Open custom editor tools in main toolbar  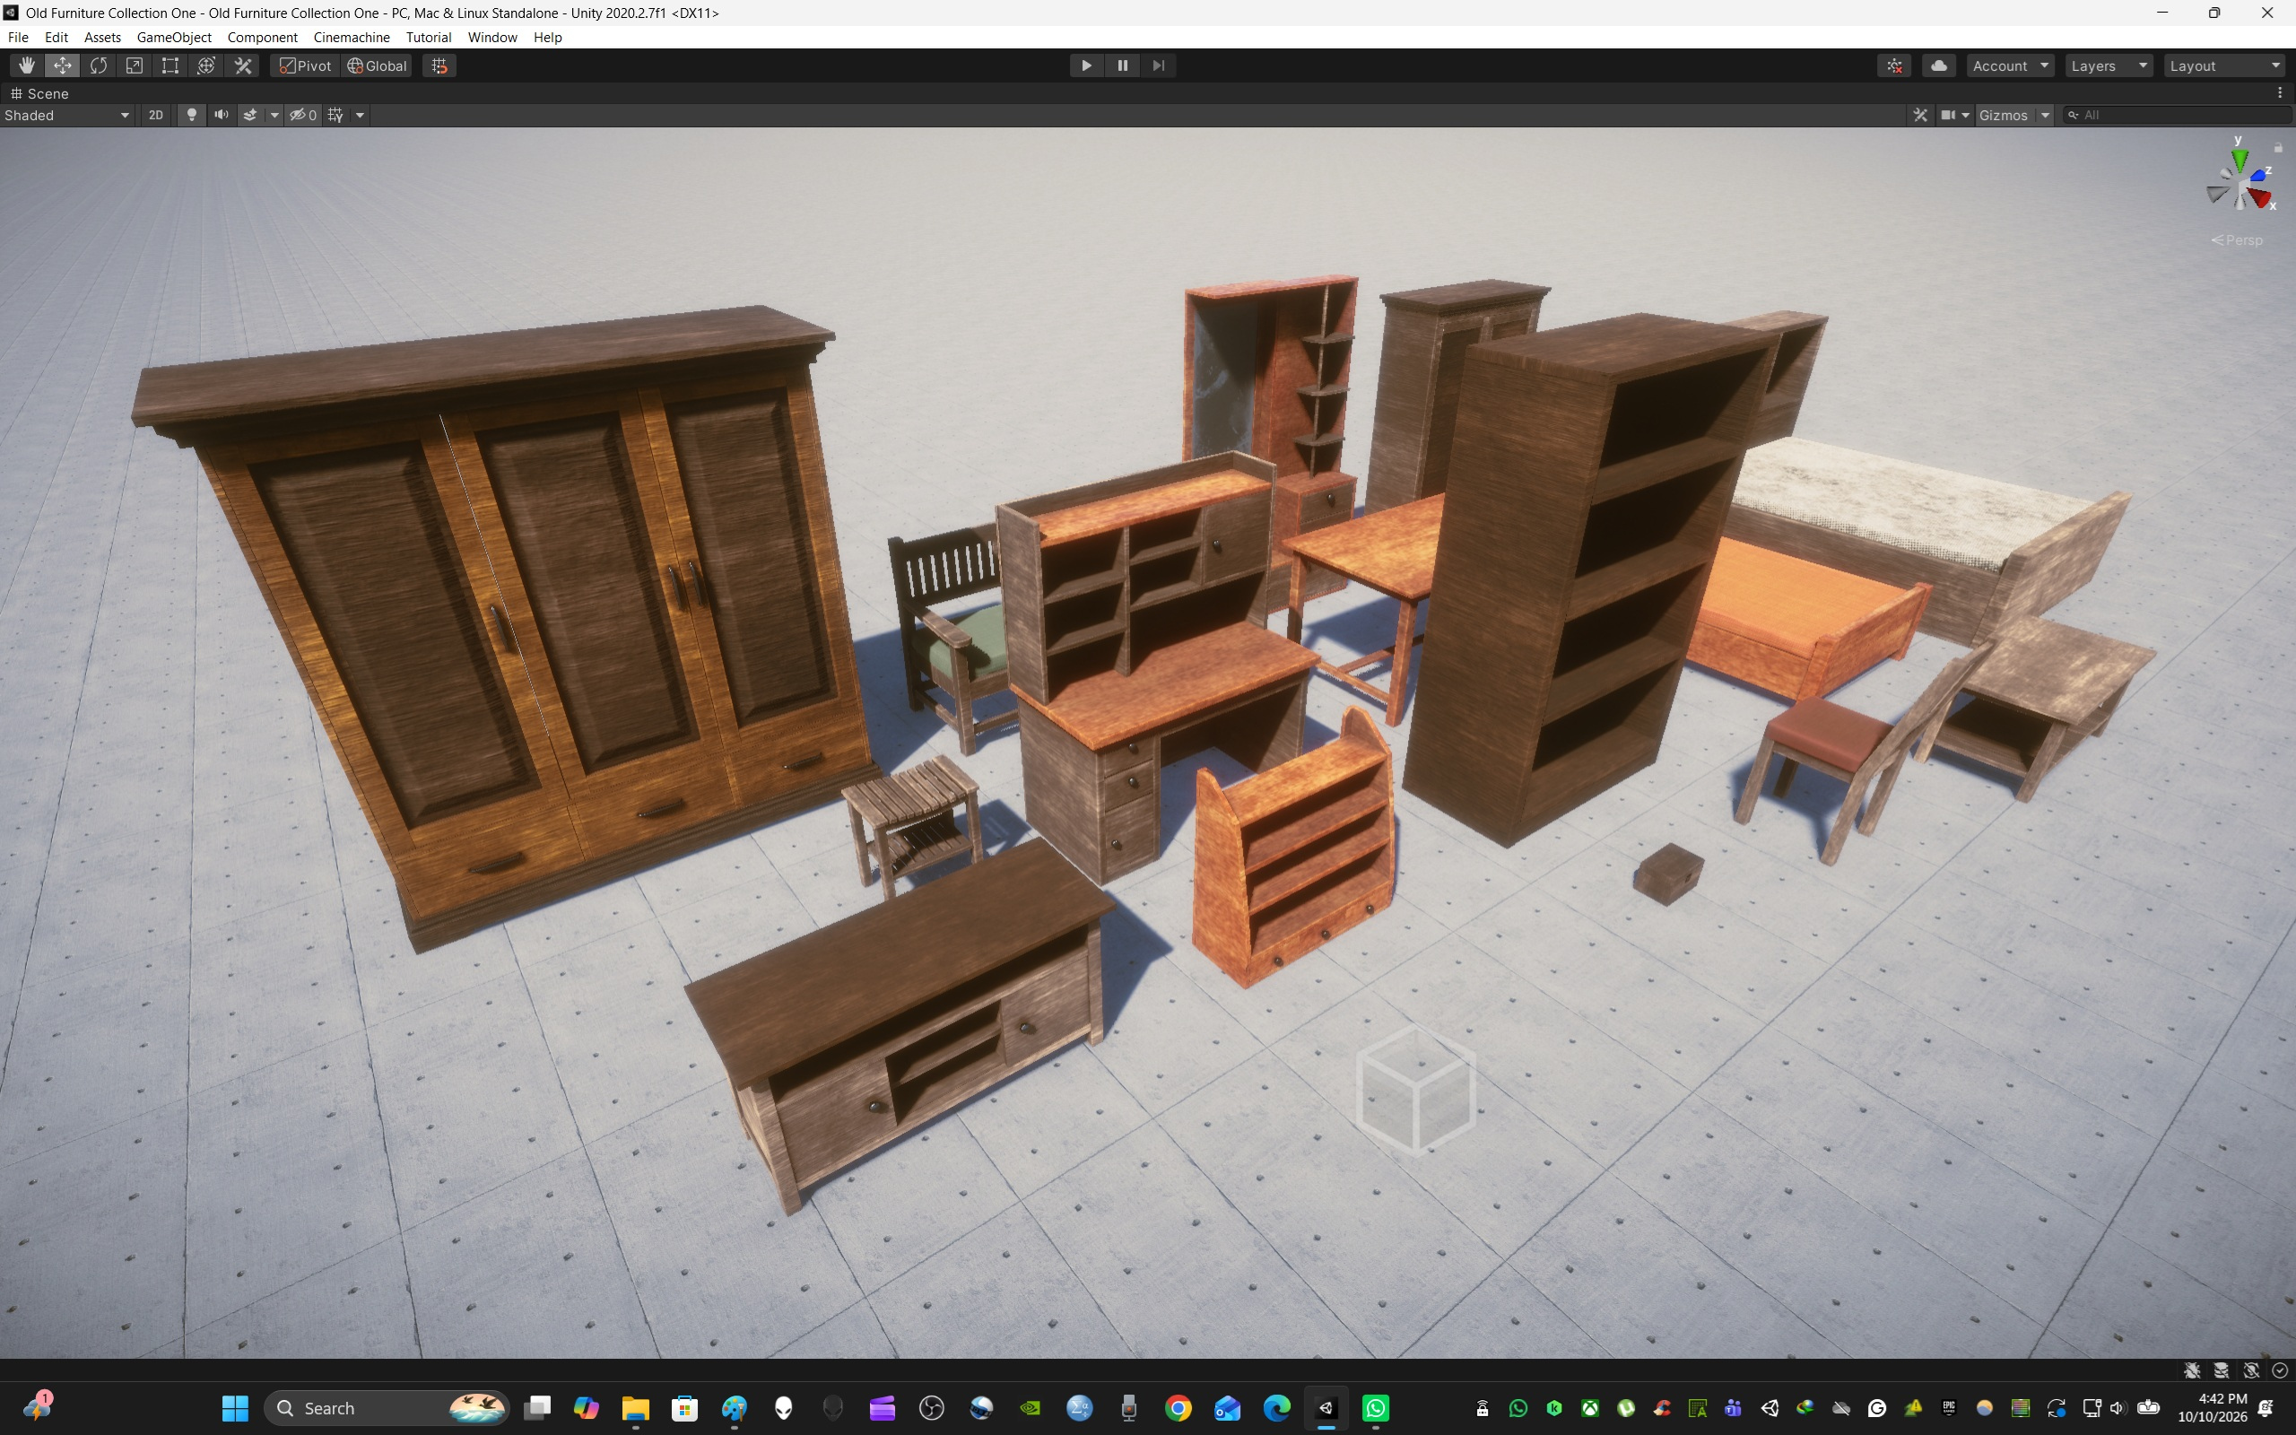(x=243, y=65)
